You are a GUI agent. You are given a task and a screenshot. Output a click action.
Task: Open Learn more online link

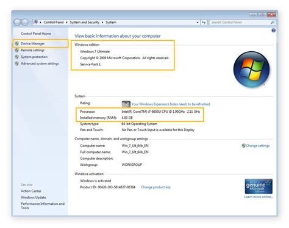(259, 197)
